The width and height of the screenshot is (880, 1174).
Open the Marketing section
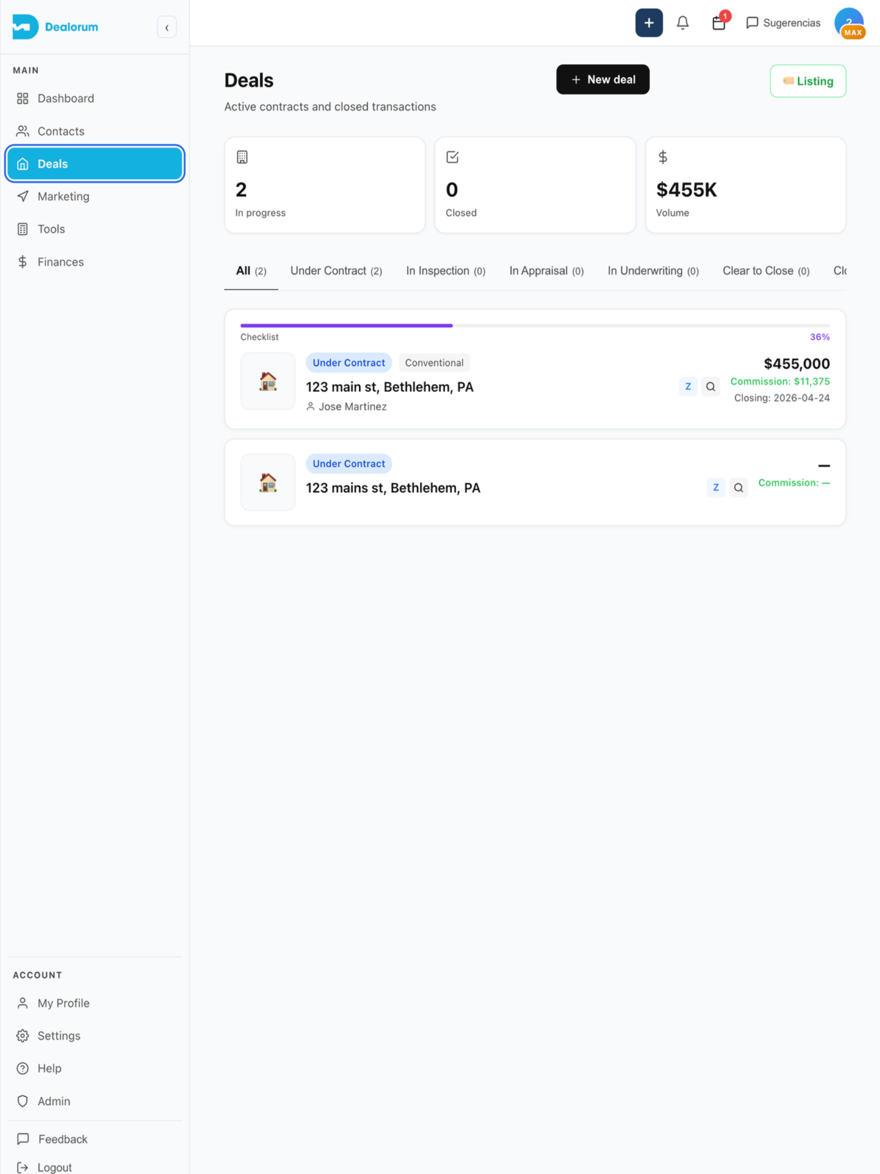[95, 196]
